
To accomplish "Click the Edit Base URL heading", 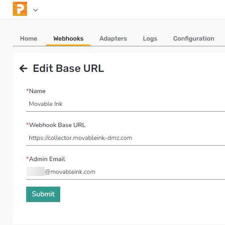I will pos(69,68).
